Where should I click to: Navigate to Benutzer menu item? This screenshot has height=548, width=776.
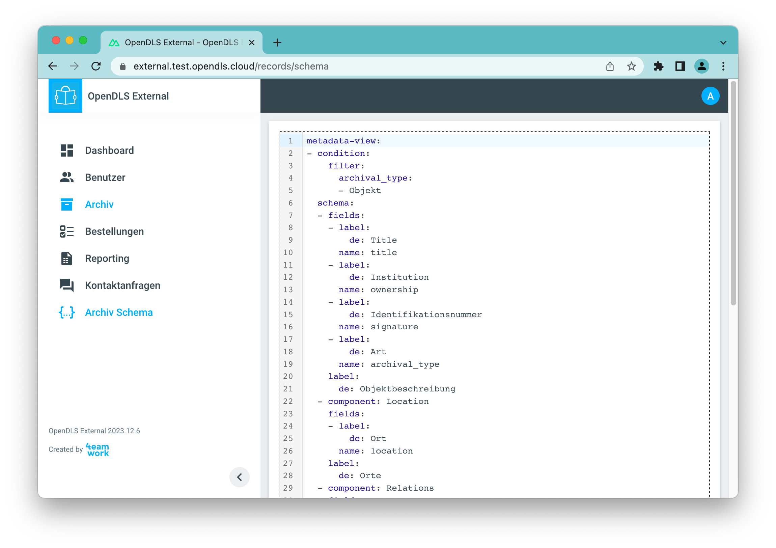[x=105, y=177]
